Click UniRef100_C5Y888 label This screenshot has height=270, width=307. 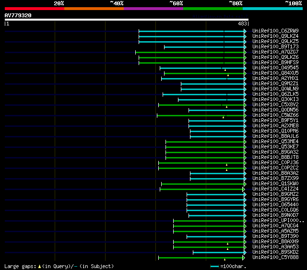click(x=275, y=258)
